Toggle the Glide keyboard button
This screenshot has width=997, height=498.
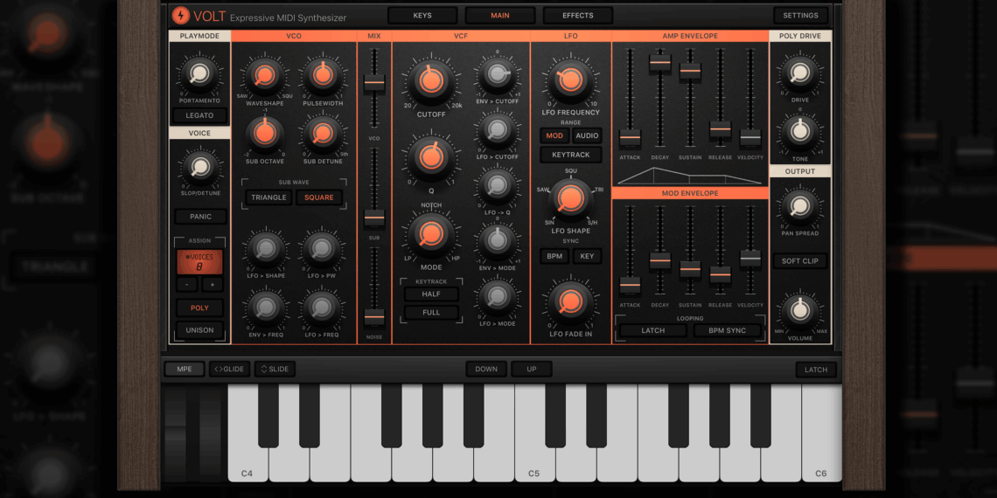[229, 369]
